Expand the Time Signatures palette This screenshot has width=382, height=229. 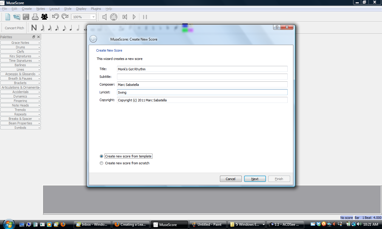21,61
